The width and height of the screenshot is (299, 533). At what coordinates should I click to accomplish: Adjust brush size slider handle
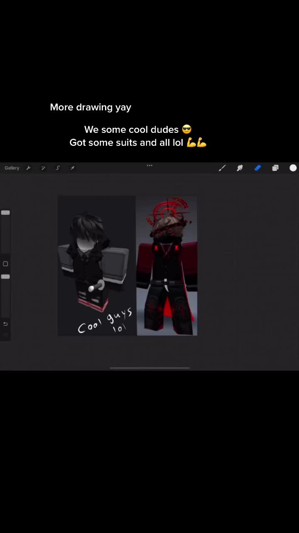pyautogui.click(x=5, y=212)
